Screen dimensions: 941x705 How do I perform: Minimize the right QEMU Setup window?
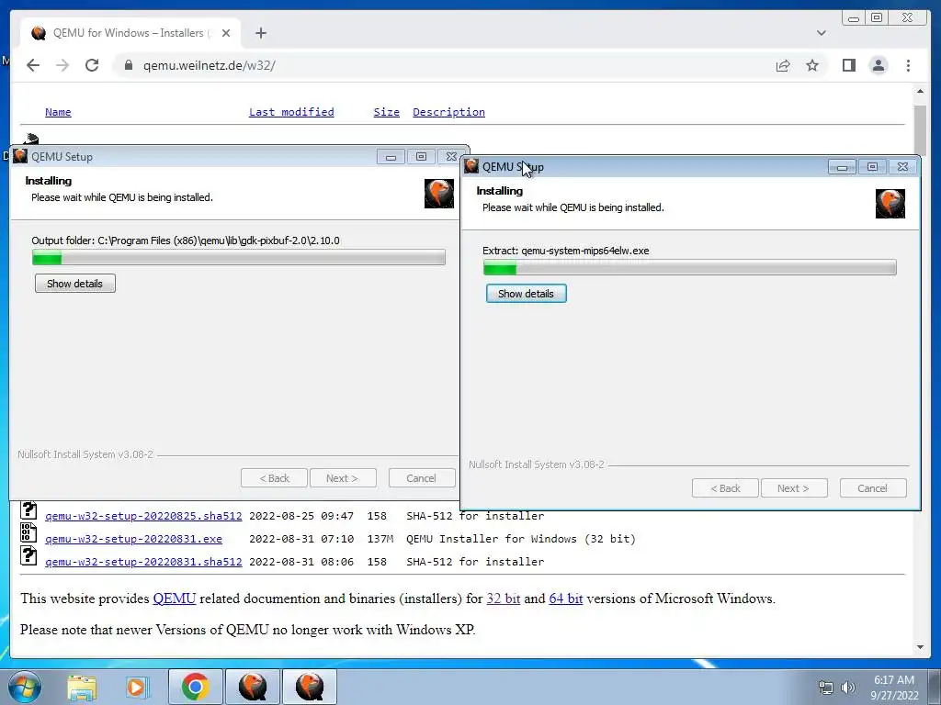pos(842,167)
